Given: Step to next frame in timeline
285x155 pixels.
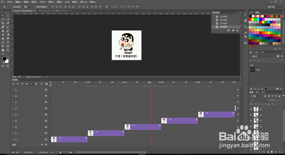Looking at the screenshot, I should [x=27, y=84].
